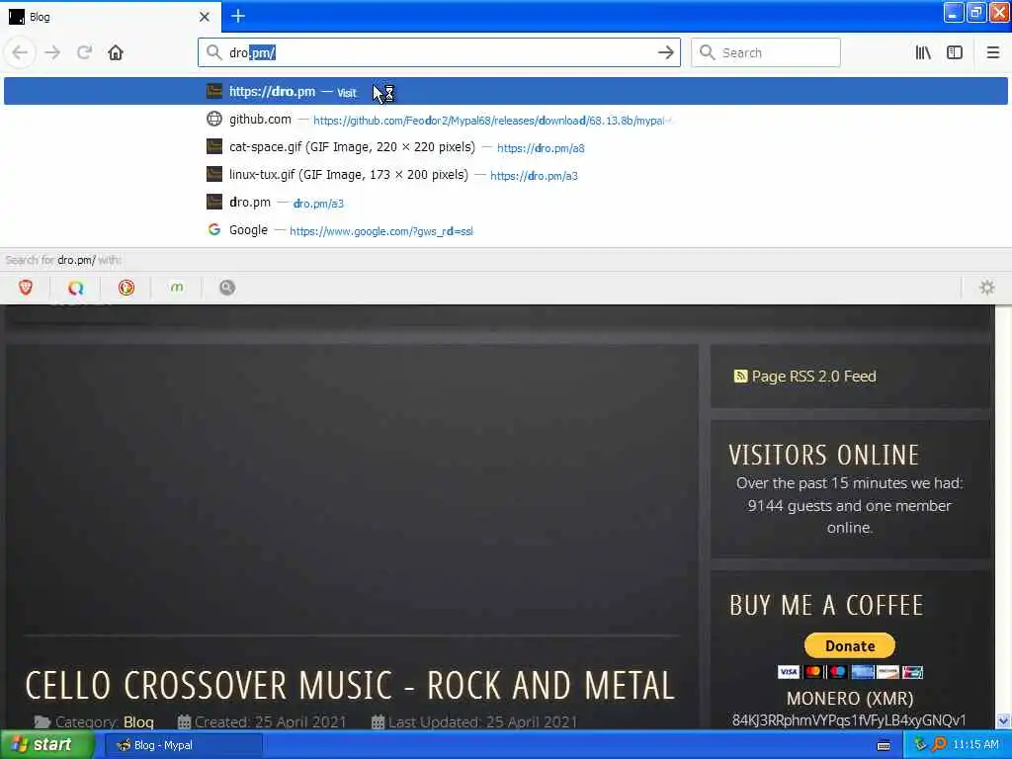Click the RSS feed icon

pos(740,377)
